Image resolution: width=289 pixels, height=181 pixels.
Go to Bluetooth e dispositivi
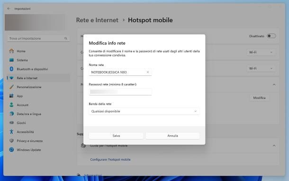point(38,69)
